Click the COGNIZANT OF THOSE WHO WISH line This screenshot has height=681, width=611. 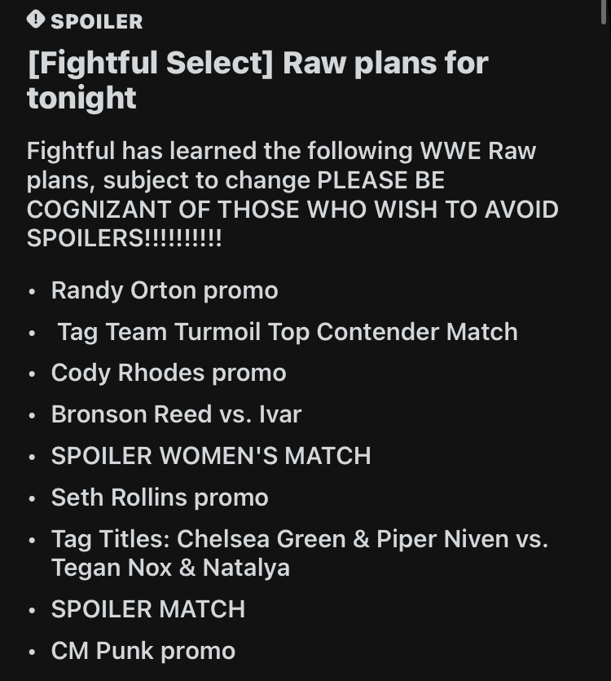tap(292, 210)
